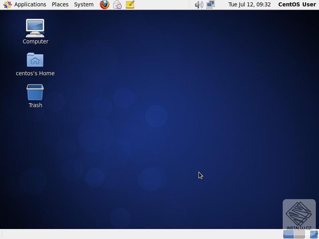Open the CentOS User menu
The image size is (319, 239).
(x=297, y=4)
